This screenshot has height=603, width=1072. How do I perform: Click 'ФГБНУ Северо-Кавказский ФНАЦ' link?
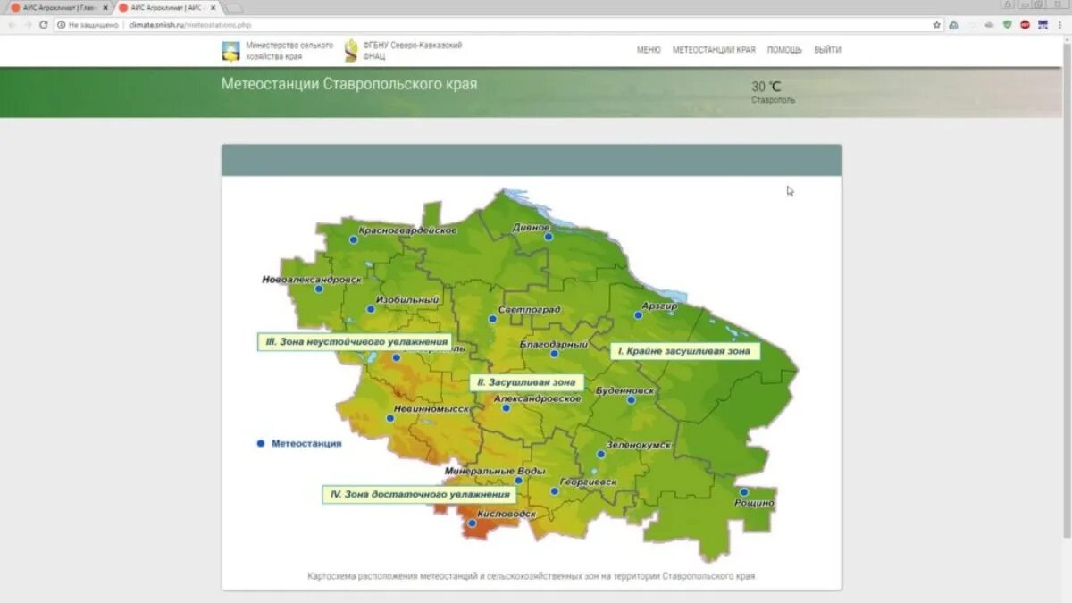413,50
